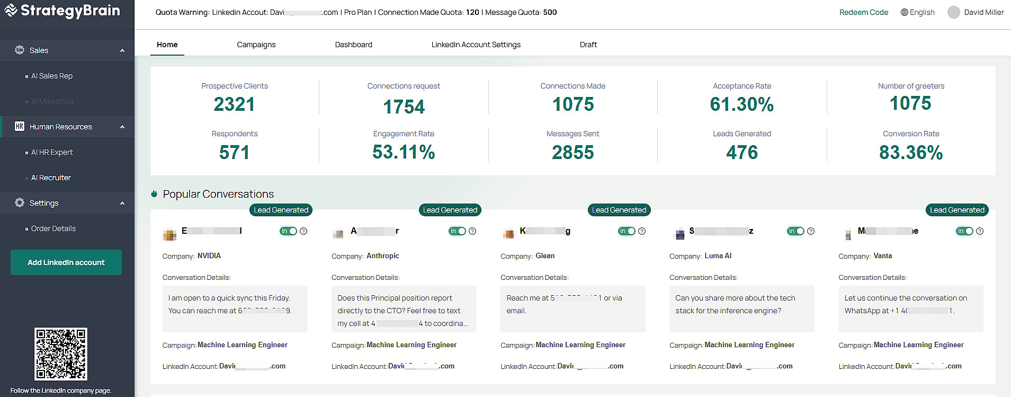
Task: Open the LinkedIn Account Settings tab
Action: (x=476, y=45)
